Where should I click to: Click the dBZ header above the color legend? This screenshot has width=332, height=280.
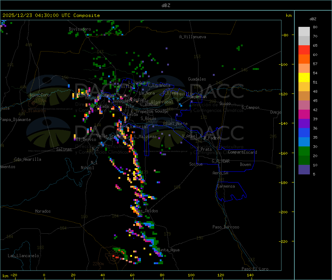point(313,19)
